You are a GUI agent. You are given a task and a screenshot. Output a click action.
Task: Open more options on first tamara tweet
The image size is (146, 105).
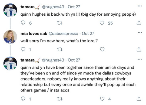[140, 6]
